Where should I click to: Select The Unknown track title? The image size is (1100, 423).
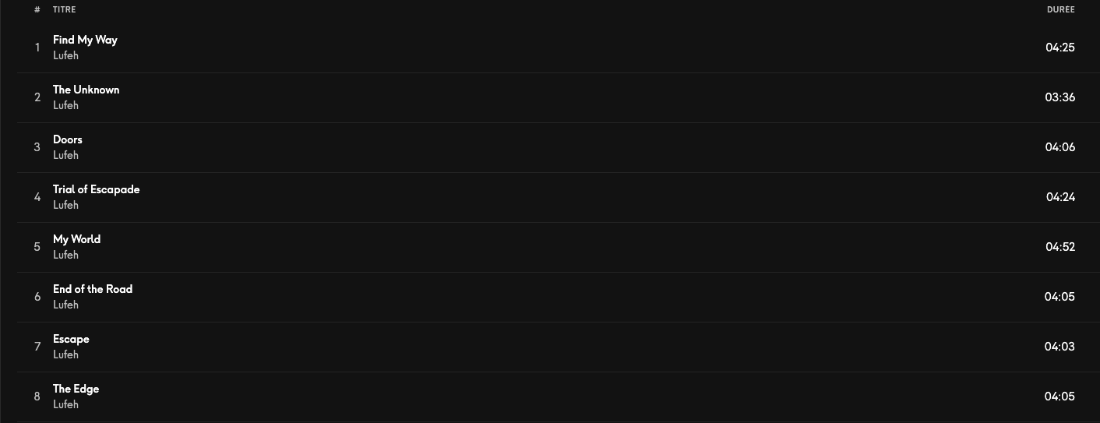click(x=86, y=90)
